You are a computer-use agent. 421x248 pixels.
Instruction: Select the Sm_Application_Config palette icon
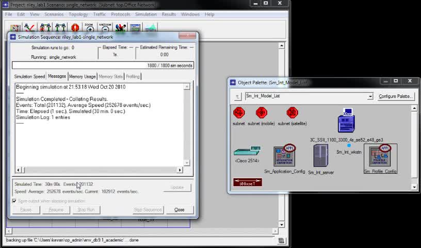285,156
